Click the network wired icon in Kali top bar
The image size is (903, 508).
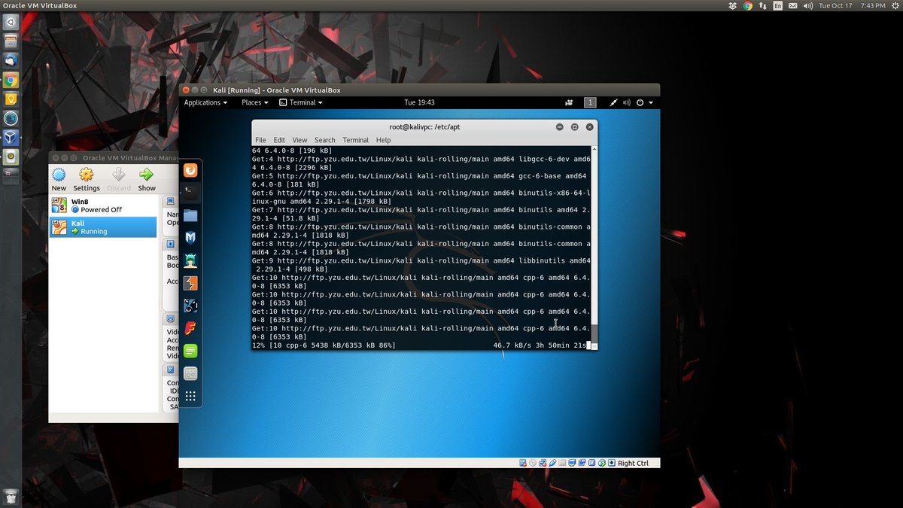click(614, 102)
